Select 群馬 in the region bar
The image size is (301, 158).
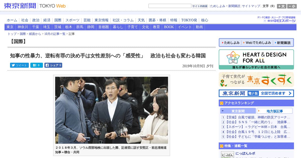[80, 27]
